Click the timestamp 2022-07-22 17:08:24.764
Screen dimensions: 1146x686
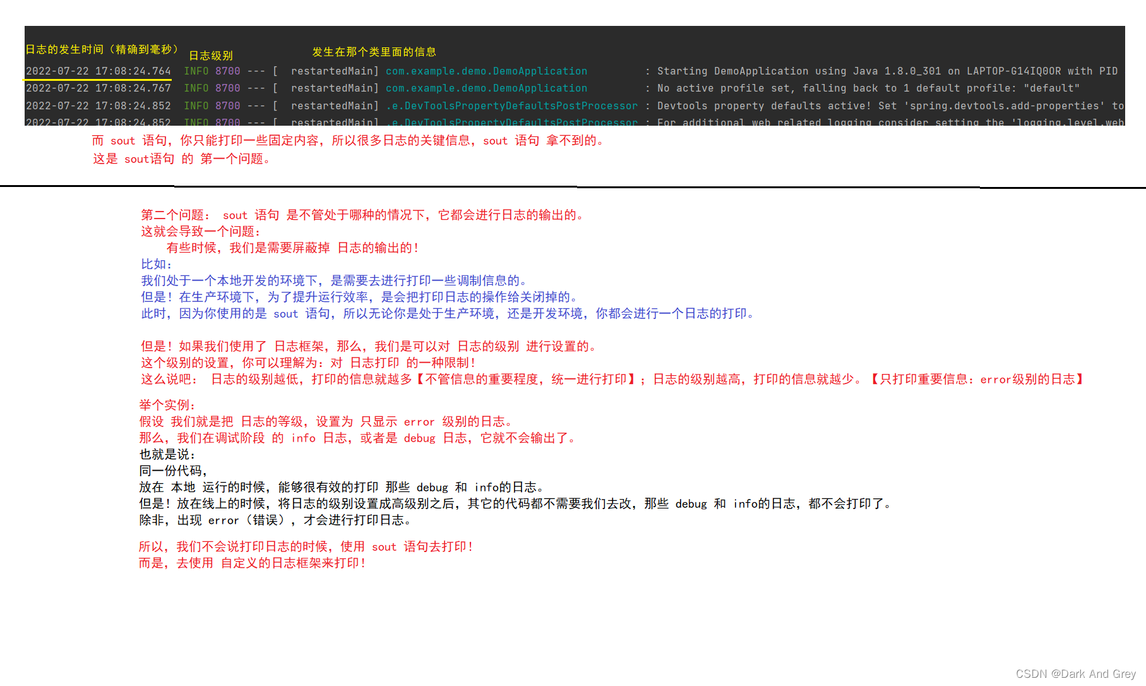[x=98, y=71]
